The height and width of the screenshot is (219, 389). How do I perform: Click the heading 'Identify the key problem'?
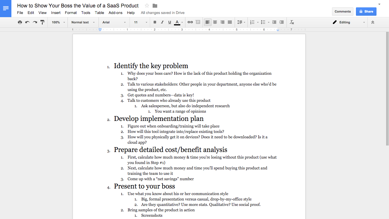click(151, 66)
